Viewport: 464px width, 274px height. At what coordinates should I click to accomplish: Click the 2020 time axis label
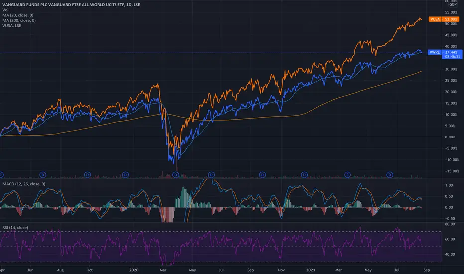tap(134, 270)
